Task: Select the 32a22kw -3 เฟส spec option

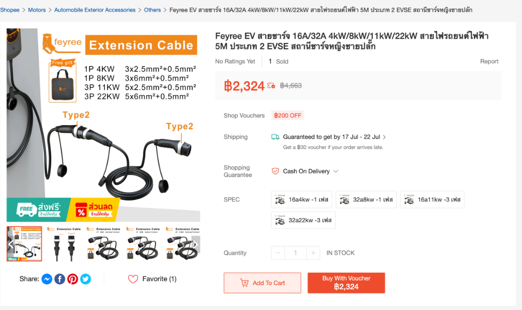Action: click(x=303, y=220)
